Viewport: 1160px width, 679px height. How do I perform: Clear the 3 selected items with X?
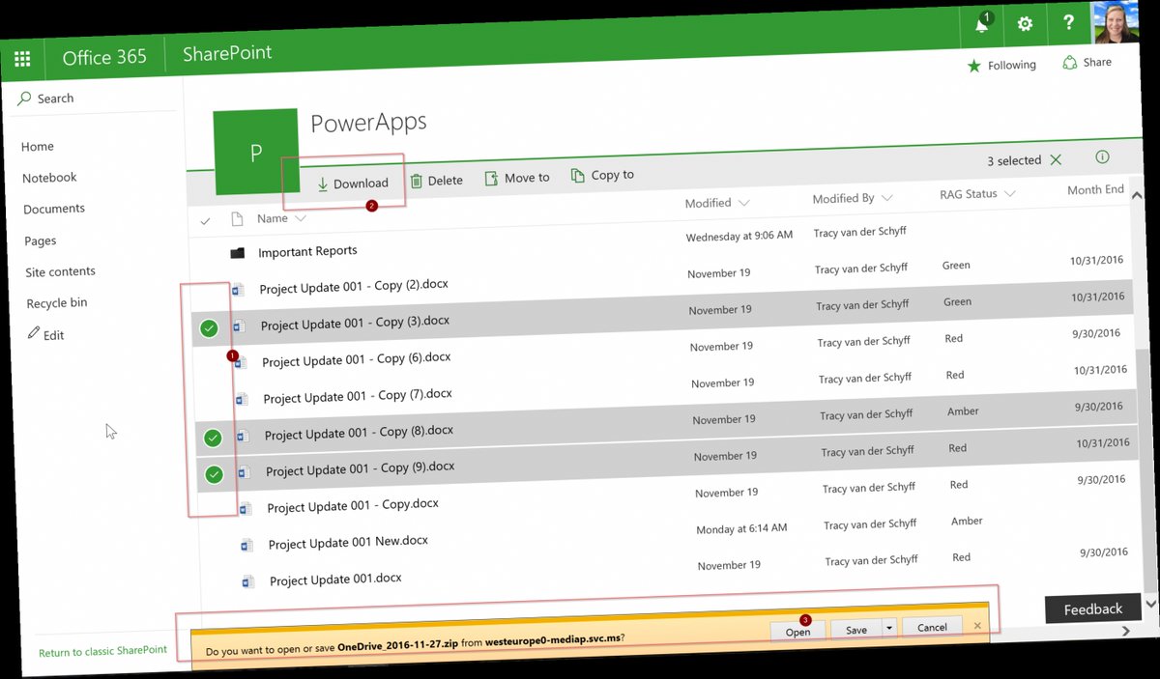[1056, 159]
